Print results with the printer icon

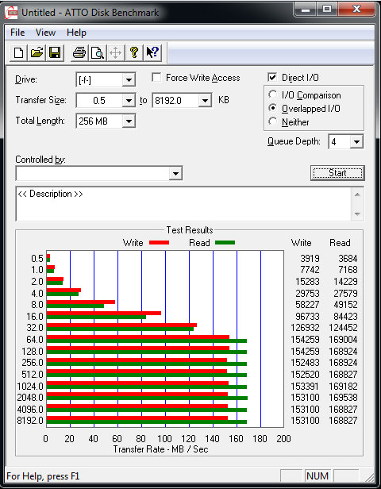pyautogui.click(x=79, y=52)
